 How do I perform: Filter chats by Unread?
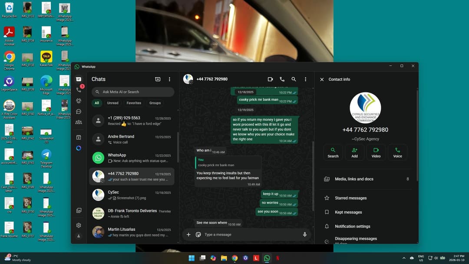113,103
